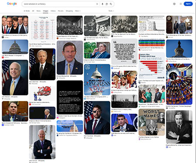This screenshot has width=196, height=163.
Task: Select the Images tab
Action: (46, 11)
